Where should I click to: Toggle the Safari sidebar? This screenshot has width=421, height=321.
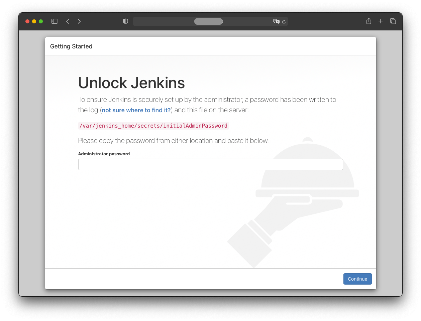[x=55, y=21]
